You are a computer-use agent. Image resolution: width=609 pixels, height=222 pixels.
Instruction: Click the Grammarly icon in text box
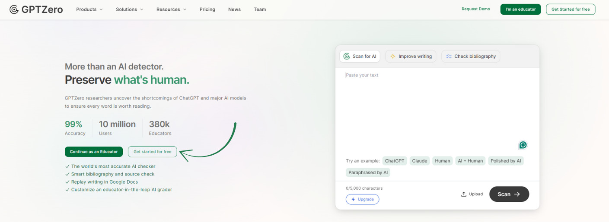pyautogui.click(x=523, y=145)
